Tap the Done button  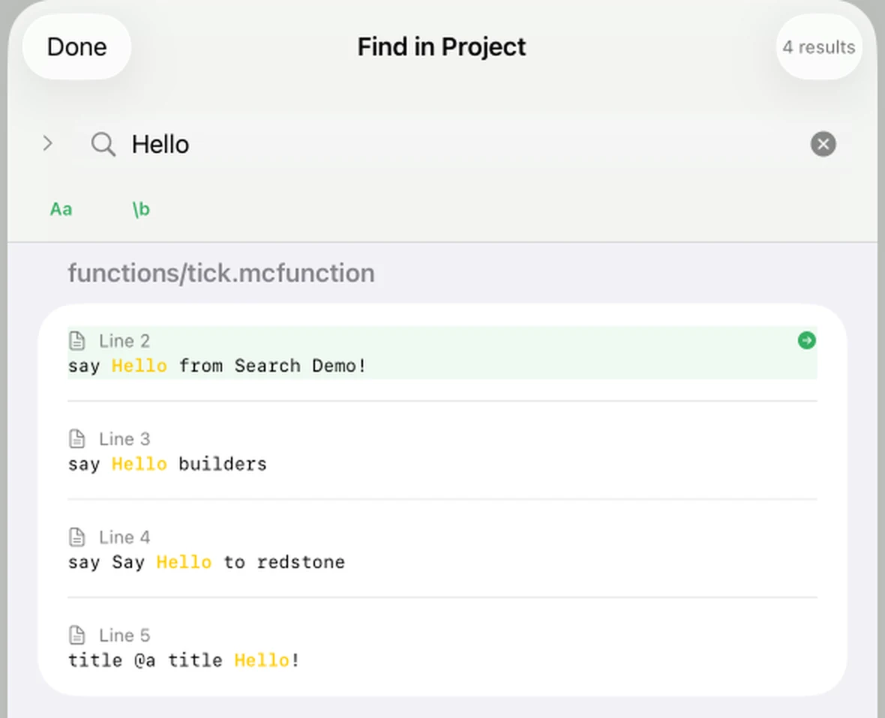coord(76,46)
